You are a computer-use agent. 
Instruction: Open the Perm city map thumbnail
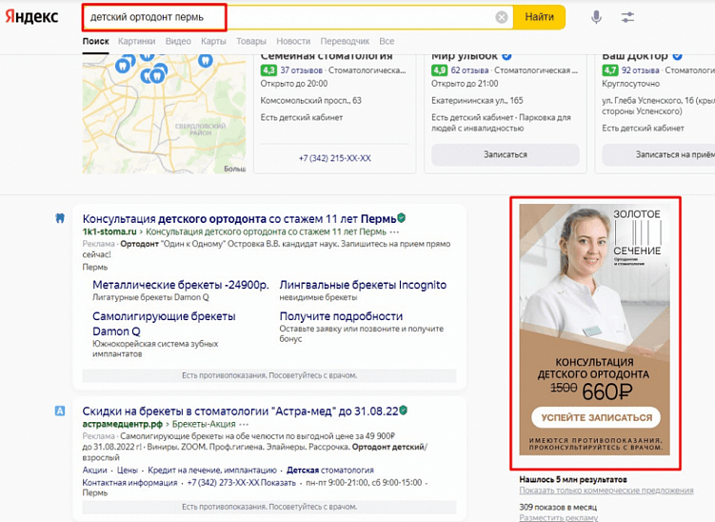pos(164,114)
